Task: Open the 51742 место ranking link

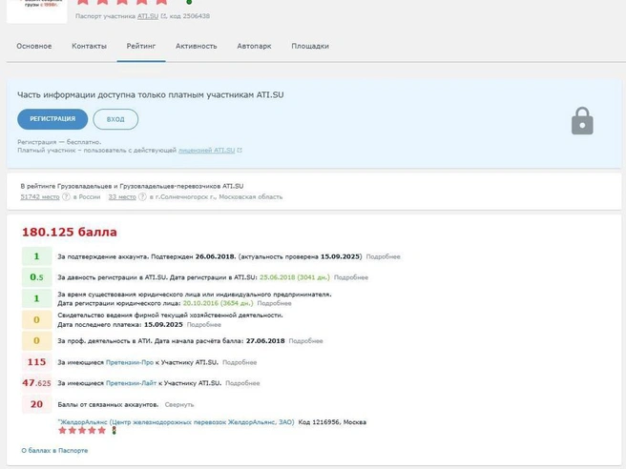Action: coord(40,197)
